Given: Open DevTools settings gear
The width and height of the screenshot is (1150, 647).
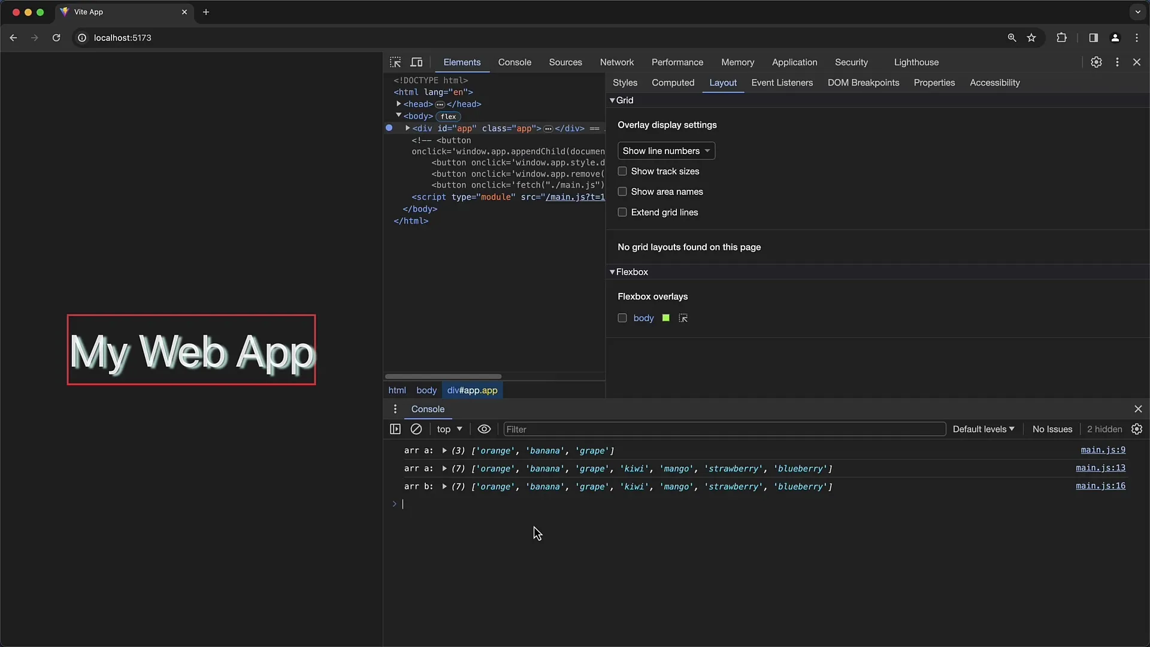Looking at the screenshot, I should (x=1096, y=62).
